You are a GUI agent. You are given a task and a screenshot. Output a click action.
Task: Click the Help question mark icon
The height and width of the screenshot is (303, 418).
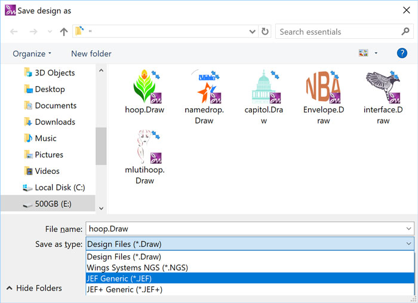pyautogui.click(x=402, y=53)
